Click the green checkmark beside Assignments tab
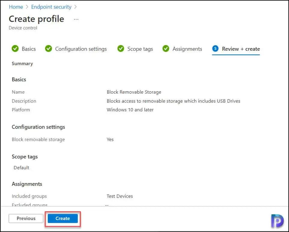The image size is (289, 232). pyautogui.click(x=166, y=49)
